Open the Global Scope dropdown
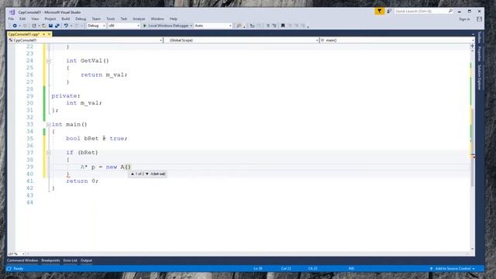Screen dimensions: 496x279 pos(241,40)
